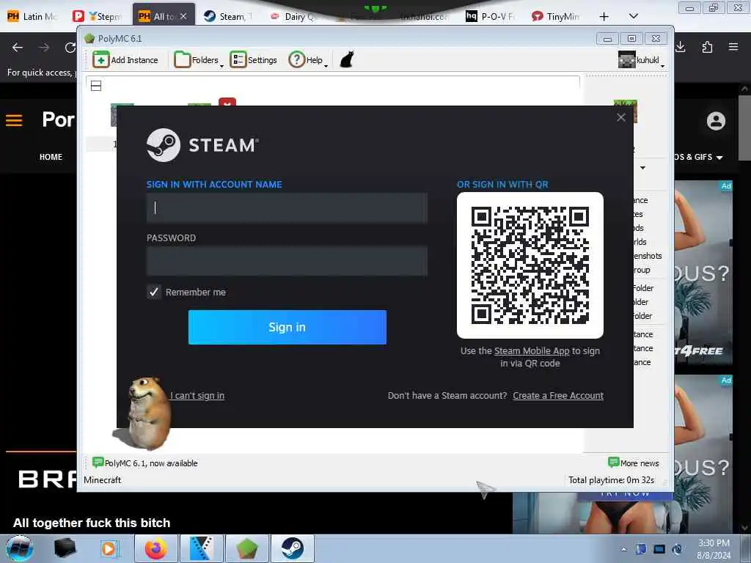
Task: Open the Firefox downloads icon
Action: 681,47
